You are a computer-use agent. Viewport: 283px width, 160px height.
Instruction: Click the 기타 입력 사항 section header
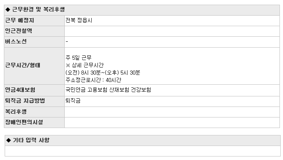(x=143, y=140)
